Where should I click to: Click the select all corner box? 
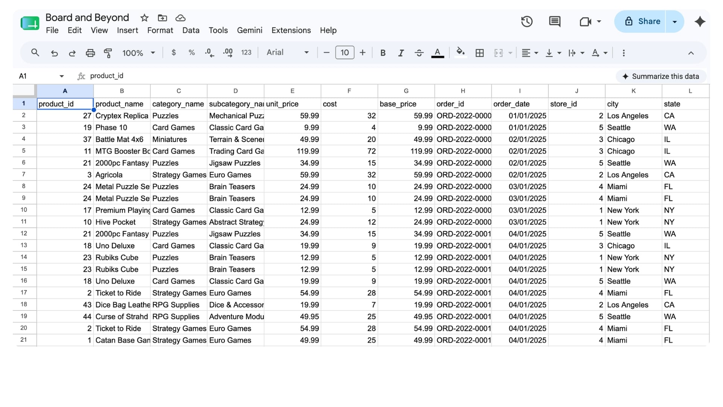click(24, 91)
